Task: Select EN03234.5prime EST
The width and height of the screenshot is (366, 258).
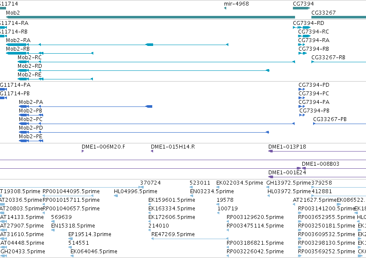Action: [192, 196]
